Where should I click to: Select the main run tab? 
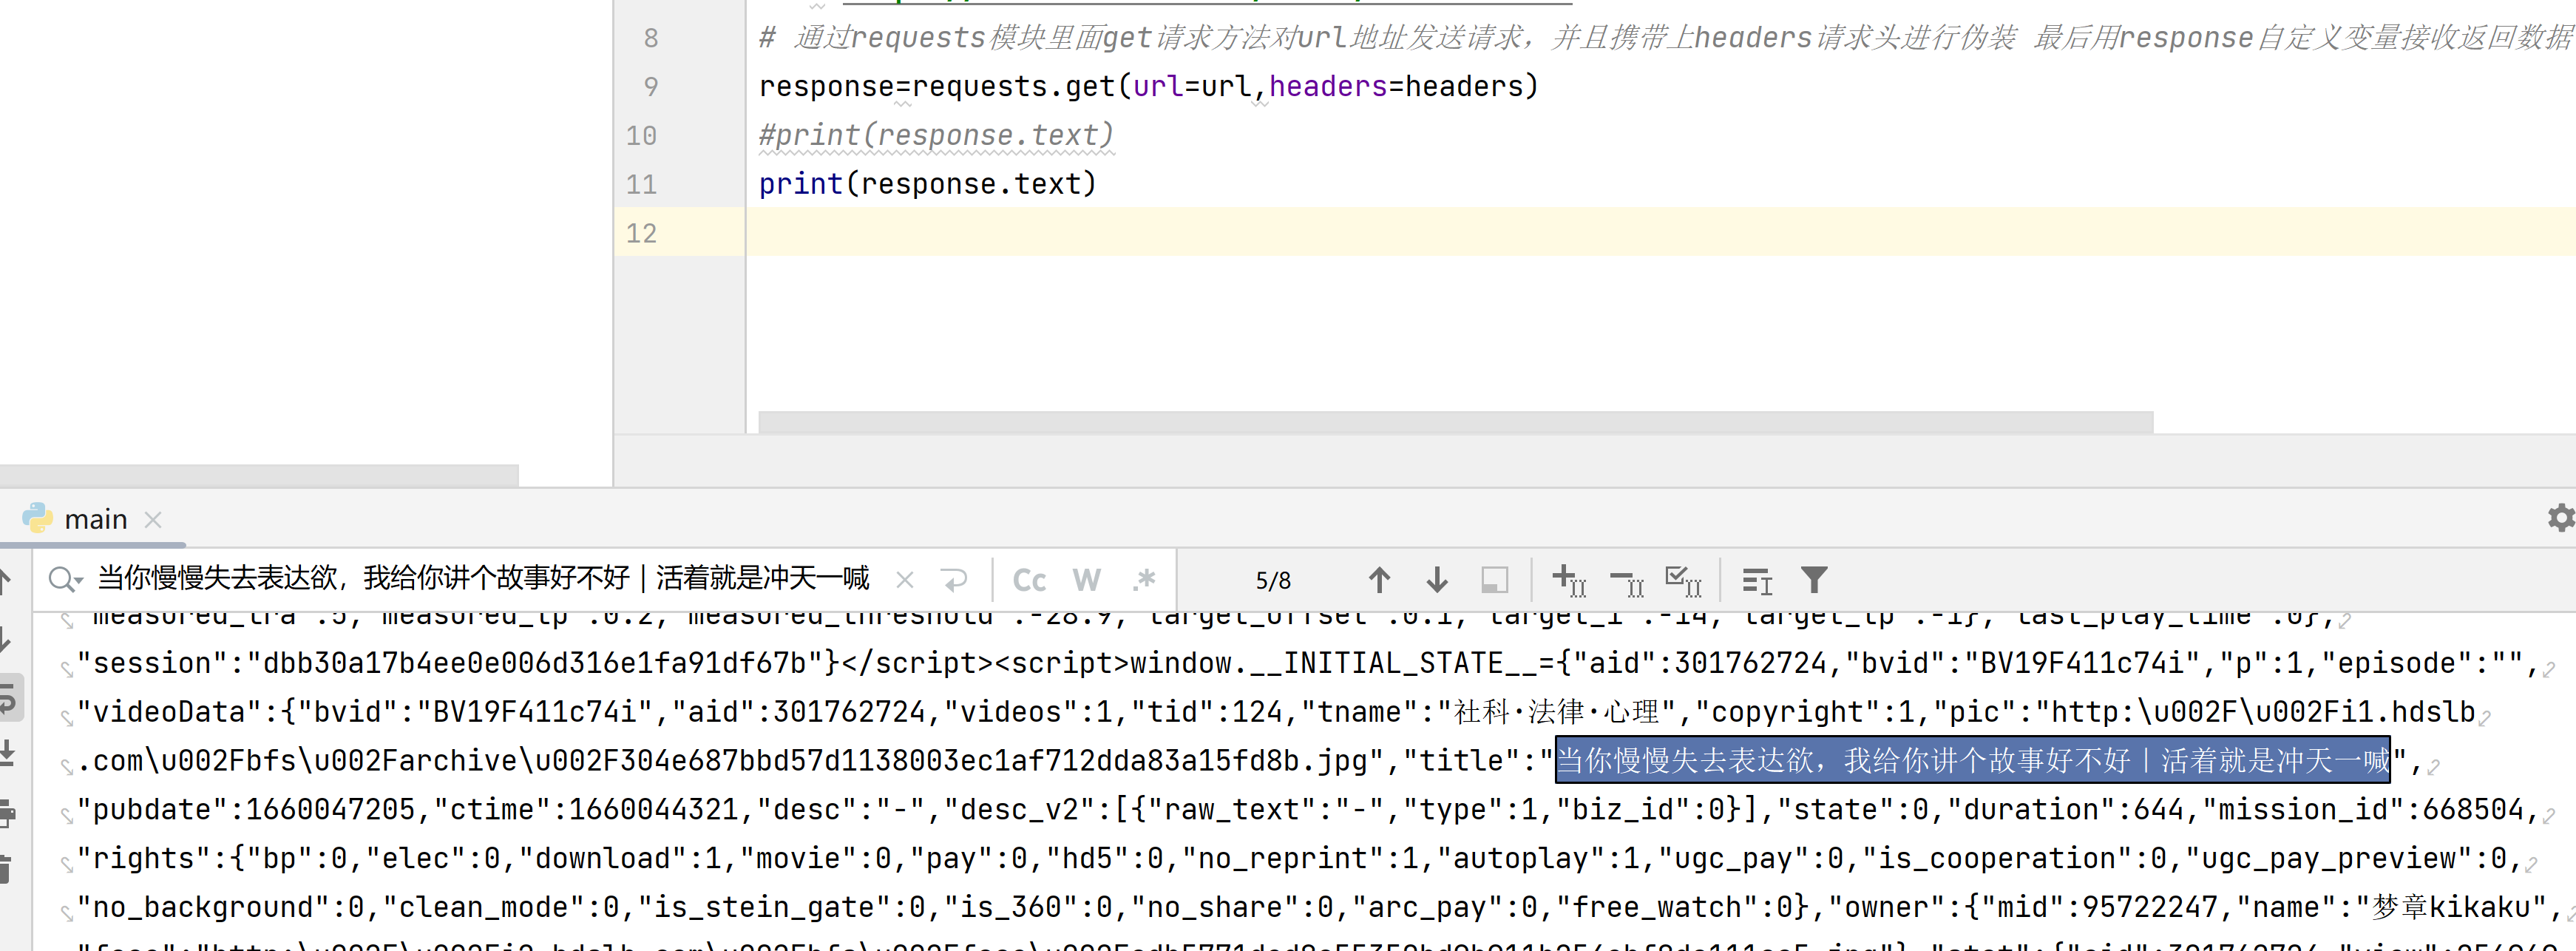click(95, 519)
